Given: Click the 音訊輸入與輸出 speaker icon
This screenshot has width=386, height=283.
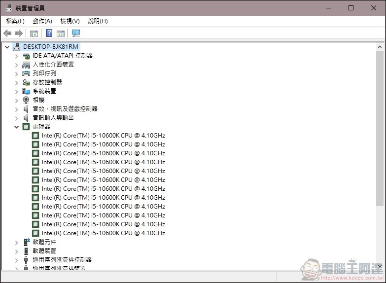Looking at the screenshot, I should click(x=26, y=118).
